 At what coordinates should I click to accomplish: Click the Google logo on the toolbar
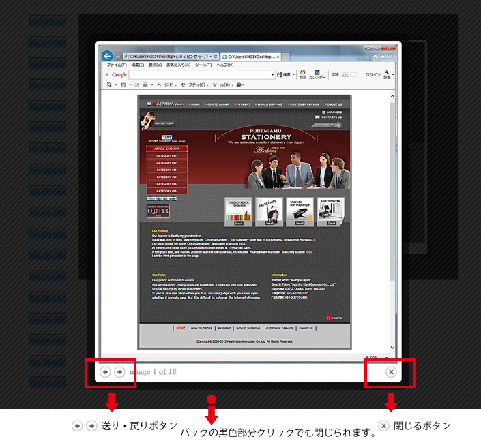click(x=119, y=74)
